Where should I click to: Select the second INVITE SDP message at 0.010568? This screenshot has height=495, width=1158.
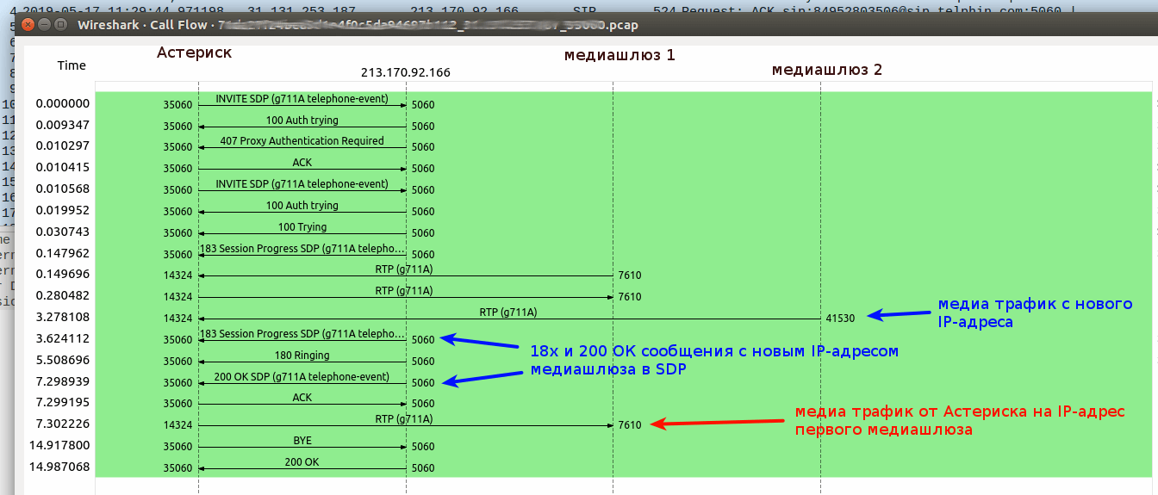(x=302, y=185)
